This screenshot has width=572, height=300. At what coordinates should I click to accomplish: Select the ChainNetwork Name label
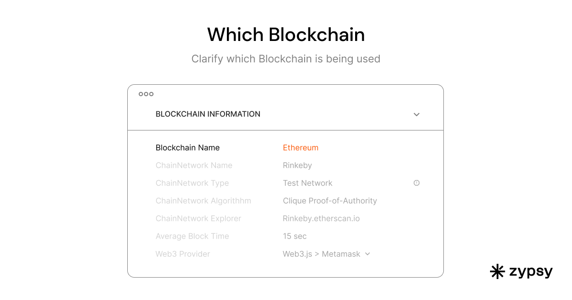[x=194, y=165]
